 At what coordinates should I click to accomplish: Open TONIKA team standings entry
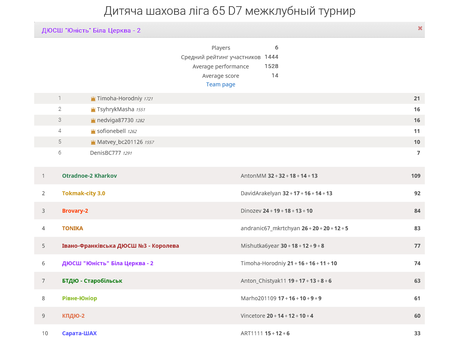coord(73,228)
